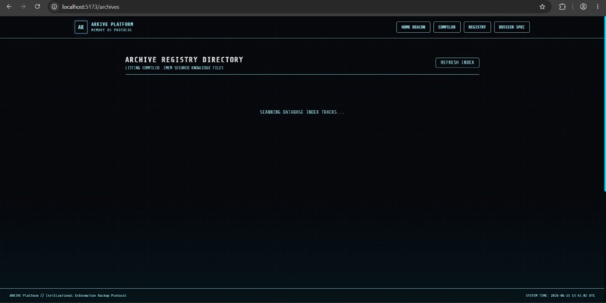Go back with browser back arrow

(x=9, y=7)
